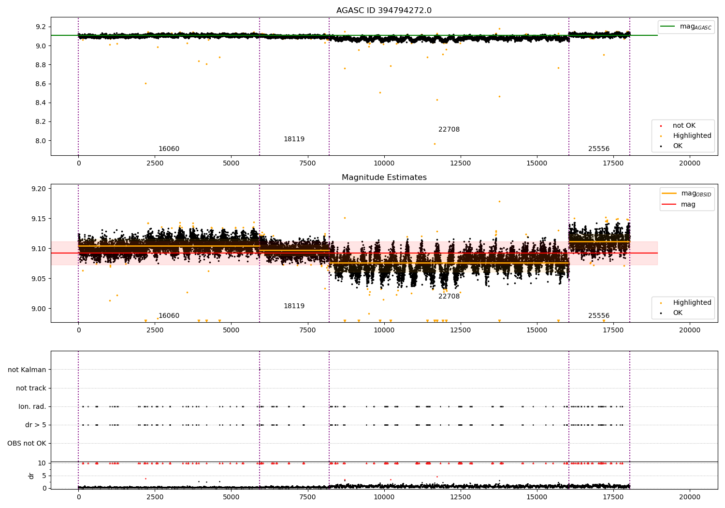The image size is (725, 508).
Task: Click 'OK' entry in middle plot legend
Action: click(x=678, y=313)
